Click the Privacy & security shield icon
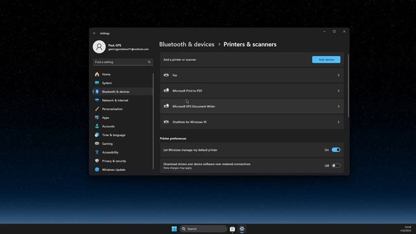The image size is (416, 234). 97,161
